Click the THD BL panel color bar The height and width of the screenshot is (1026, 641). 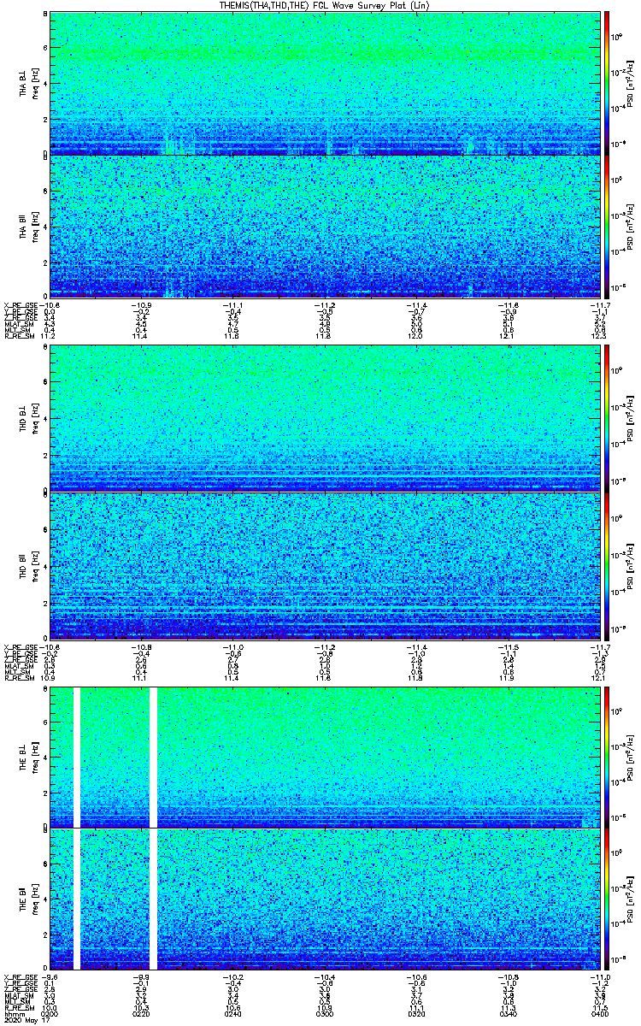[606, 419]
